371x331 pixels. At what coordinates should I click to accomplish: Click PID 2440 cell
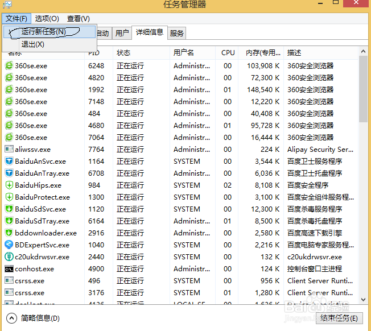tap(96, 256)
